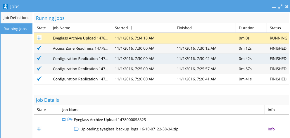The width and height of the screenshot is (290, 138).
Task: Open the Job Definitions tab
Action: 16,18
